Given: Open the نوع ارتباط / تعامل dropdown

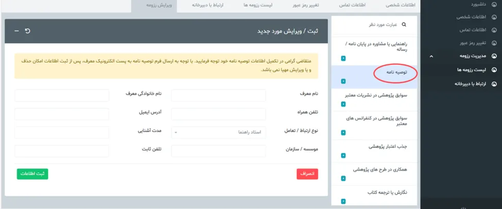Looking at the screenshot, I should 218,132.
